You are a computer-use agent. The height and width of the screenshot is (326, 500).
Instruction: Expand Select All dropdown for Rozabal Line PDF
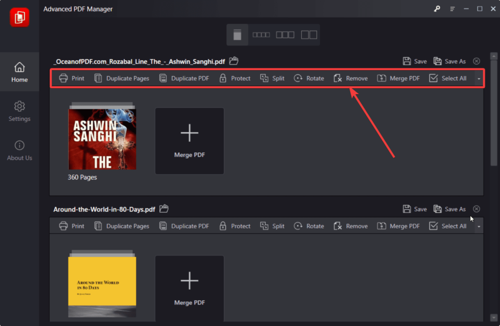(x=479, y=79)
